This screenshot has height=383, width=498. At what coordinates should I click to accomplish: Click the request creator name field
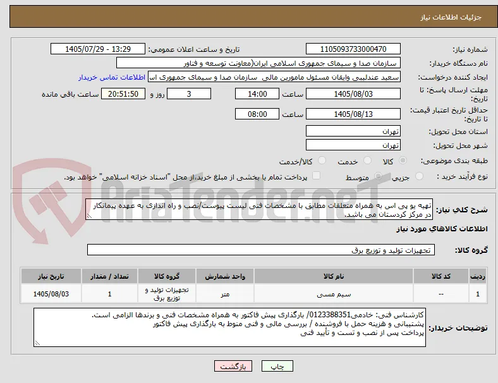pyautogui.click(x=274, y=77)
